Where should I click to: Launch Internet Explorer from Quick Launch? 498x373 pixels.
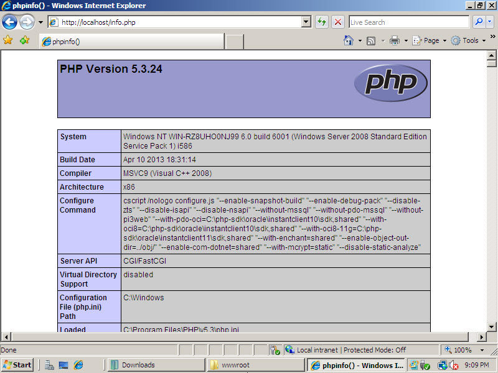(x=78, y=366)
